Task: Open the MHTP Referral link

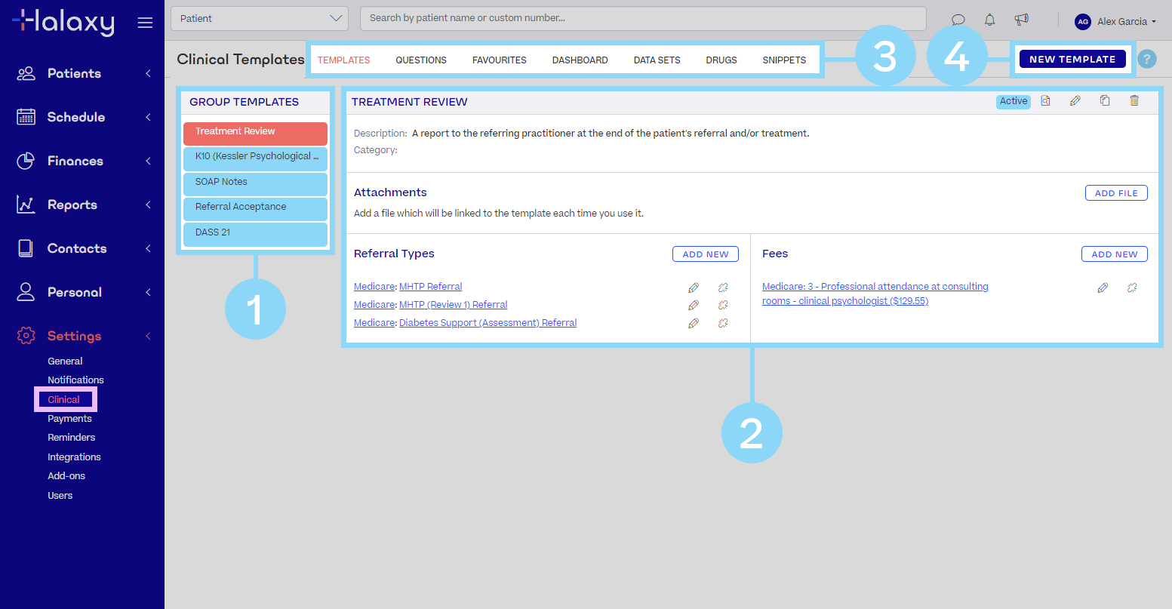Action: 430,286
